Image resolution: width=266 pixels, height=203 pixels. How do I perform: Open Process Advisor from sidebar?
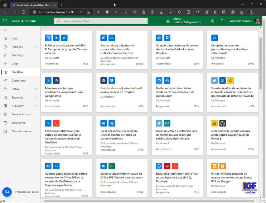(21, 114)
